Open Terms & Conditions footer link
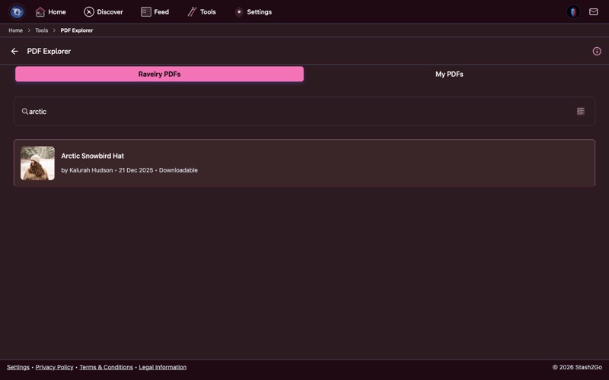The width and height of the screenshot is (609, 380). pyautogui.click(x=106, y=367)
